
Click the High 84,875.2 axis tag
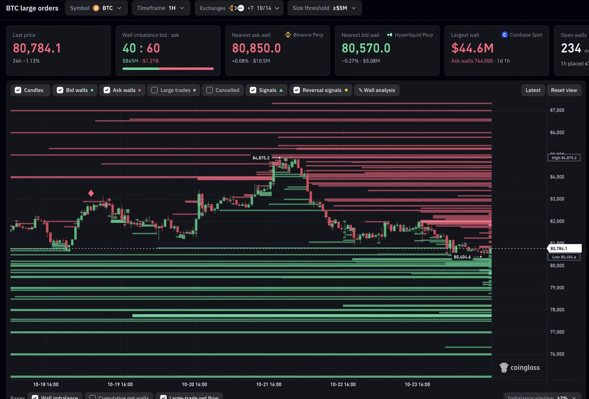563,158
